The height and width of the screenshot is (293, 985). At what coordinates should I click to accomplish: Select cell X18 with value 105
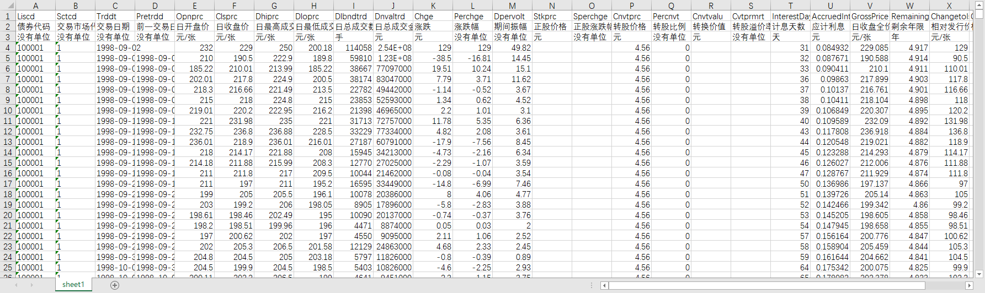click(x=950, y=194)
